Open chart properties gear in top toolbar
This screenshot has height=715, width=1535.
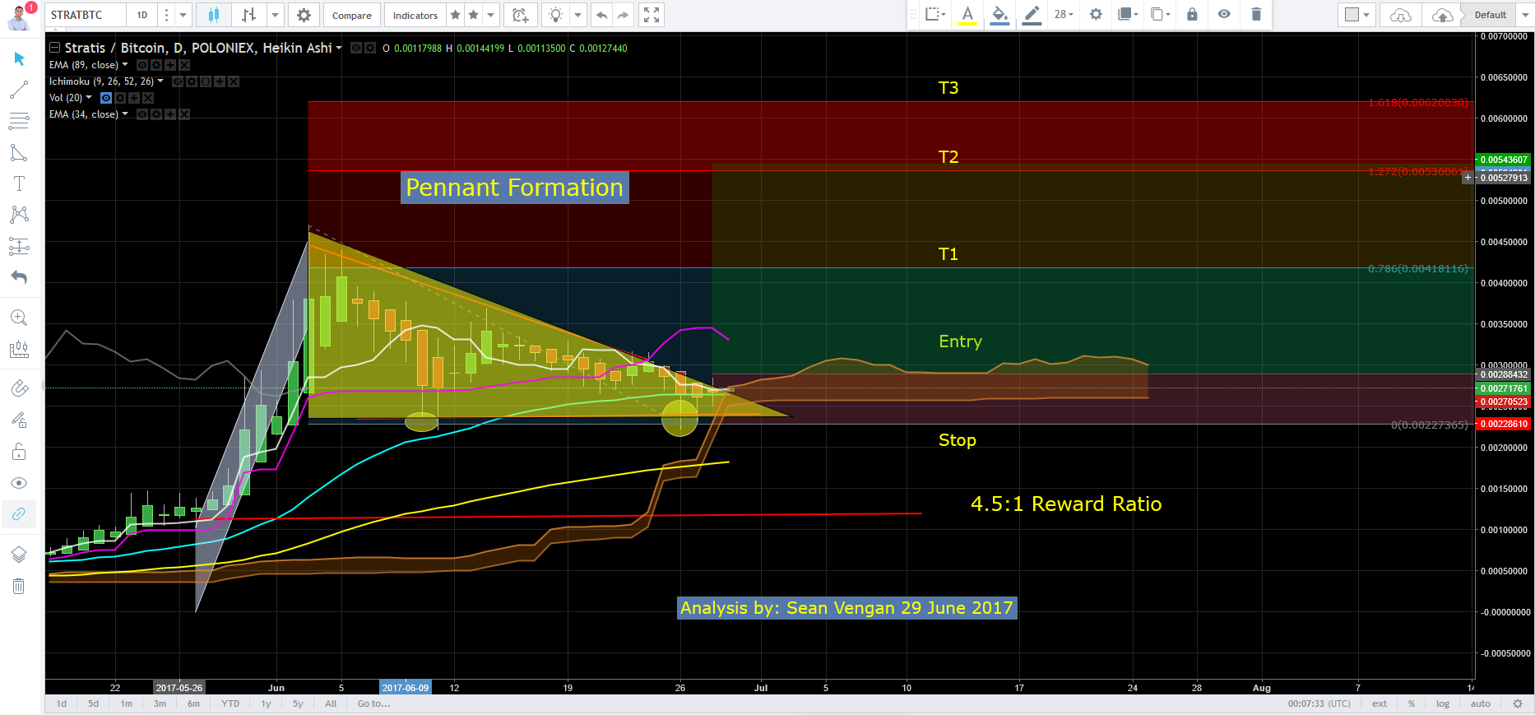pyautogui.click(x=304, y=15)
